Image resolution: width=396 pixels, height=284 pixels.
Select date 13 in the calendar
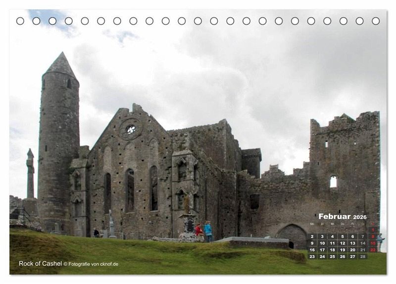(x=352, y=243)
